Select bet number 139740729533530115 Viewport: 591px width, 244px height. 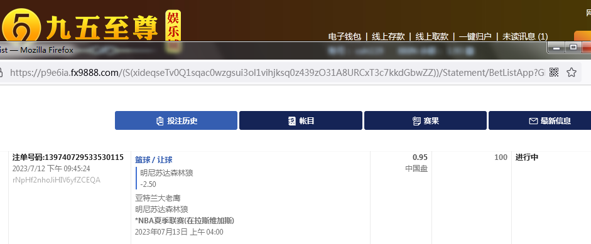point(68,157)
